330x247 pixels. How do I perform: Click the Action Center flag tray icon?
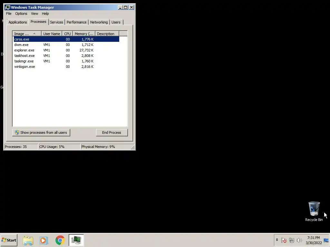(284, 240)
